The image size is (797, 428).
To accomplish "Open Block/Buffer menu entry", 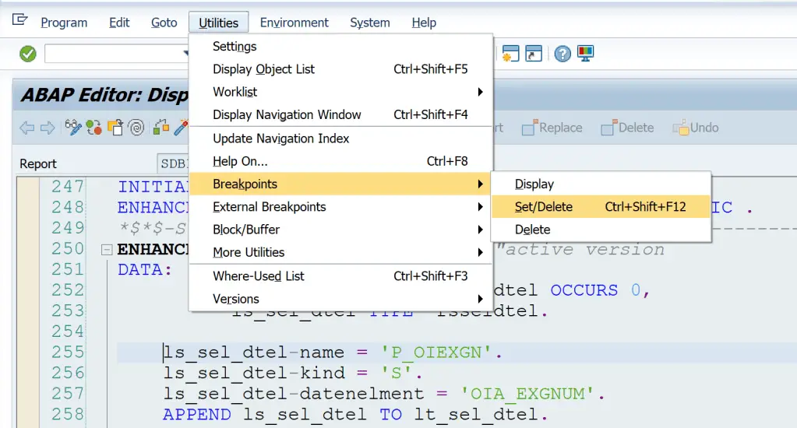I will [x=340, y=230].
